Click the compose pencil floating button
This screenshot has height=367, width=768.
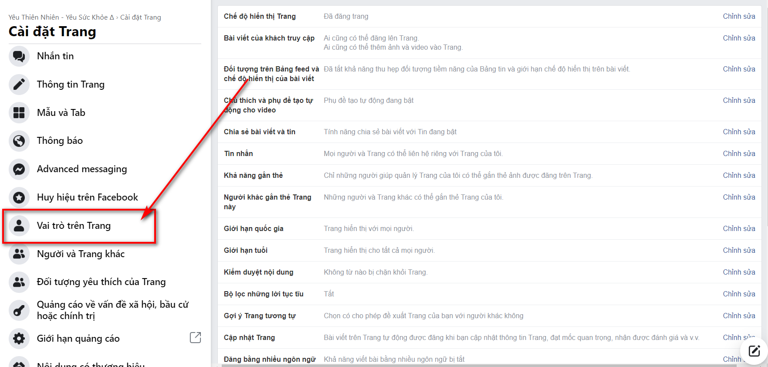point(754,351)
